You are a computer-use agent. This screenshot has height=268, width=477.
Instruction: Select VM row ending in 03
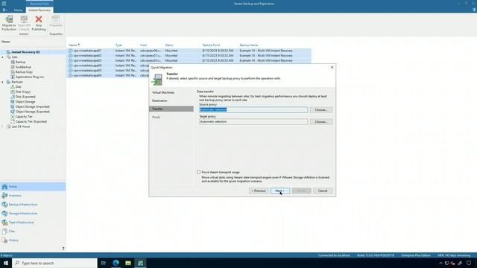(189, 60)
